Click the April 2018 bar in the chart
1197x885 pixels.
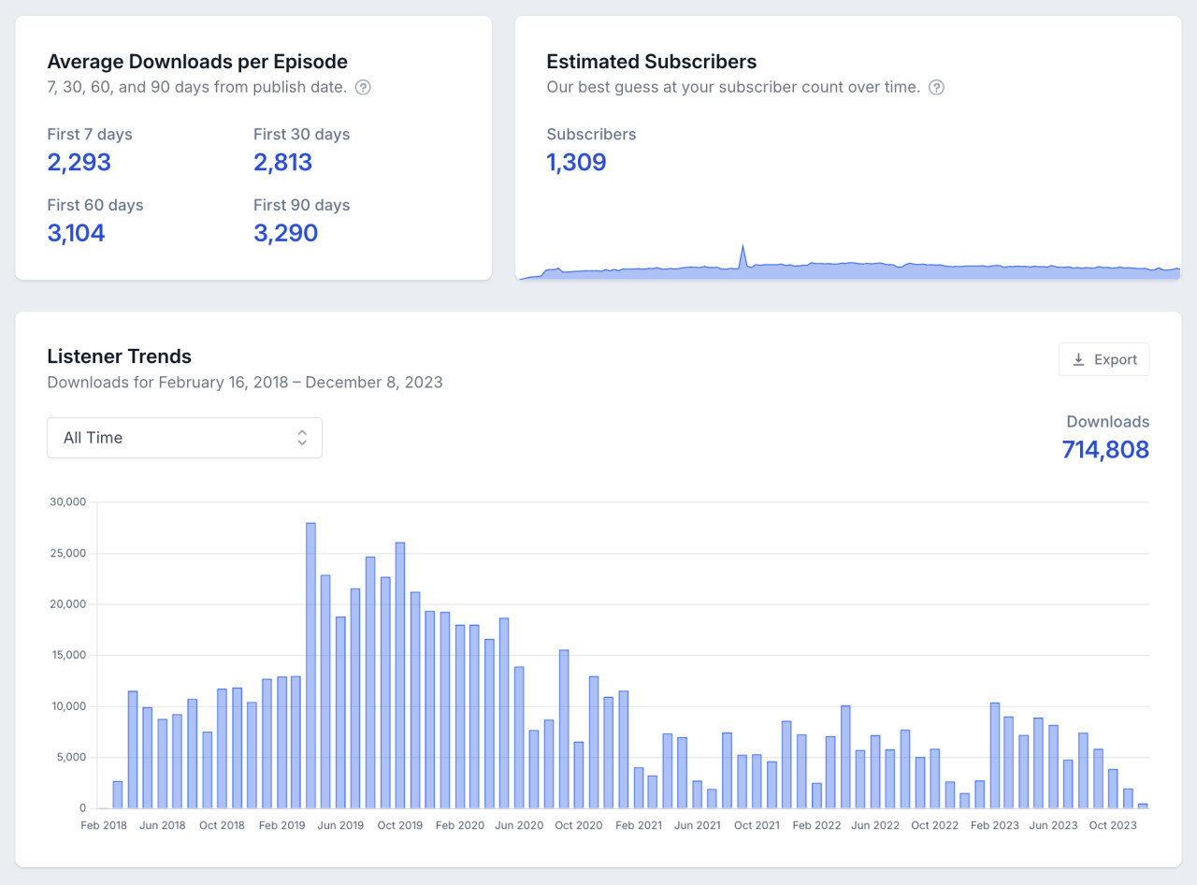133,749
